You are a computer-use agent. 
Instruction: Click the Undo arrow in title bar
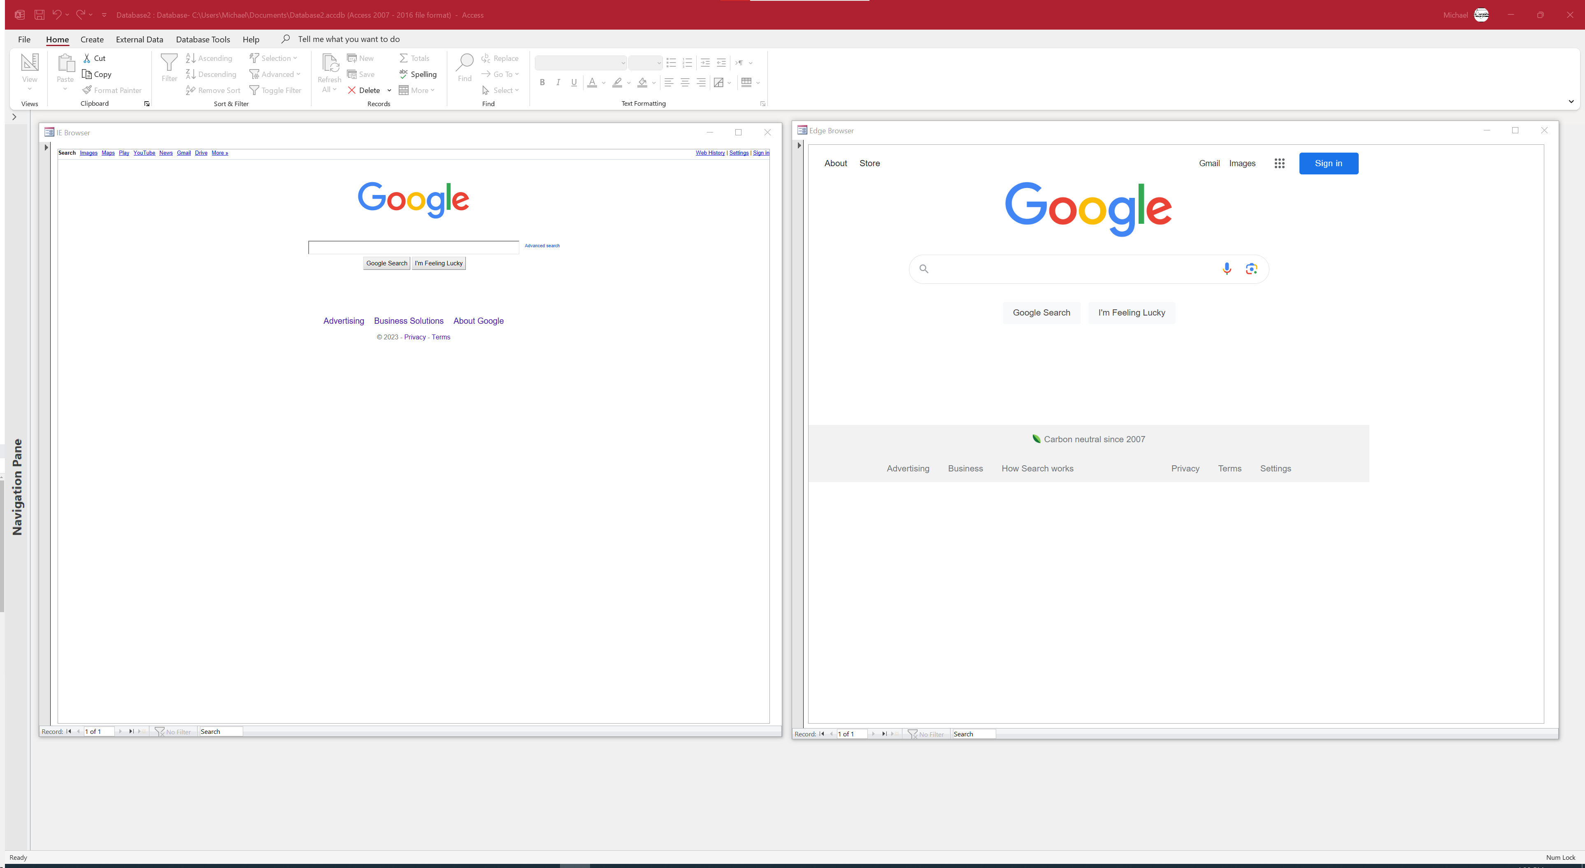pos(57,15)
